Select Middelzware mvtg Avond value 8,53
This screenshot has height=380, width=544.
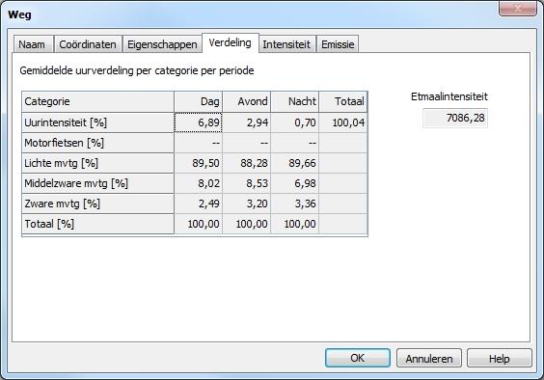click(247, 183)
